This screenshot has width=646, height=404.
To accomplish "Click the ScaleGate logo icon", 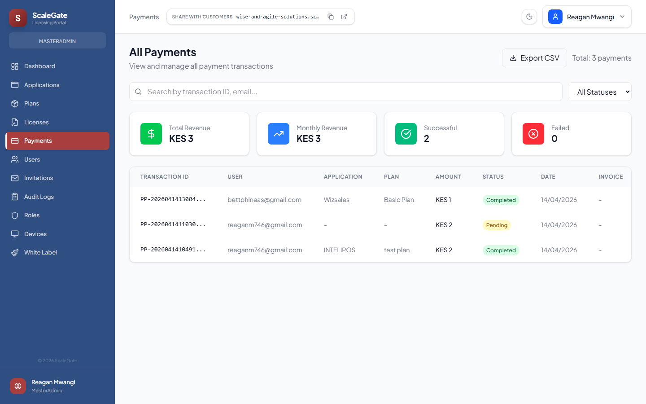I will click(x=17, y=18).
